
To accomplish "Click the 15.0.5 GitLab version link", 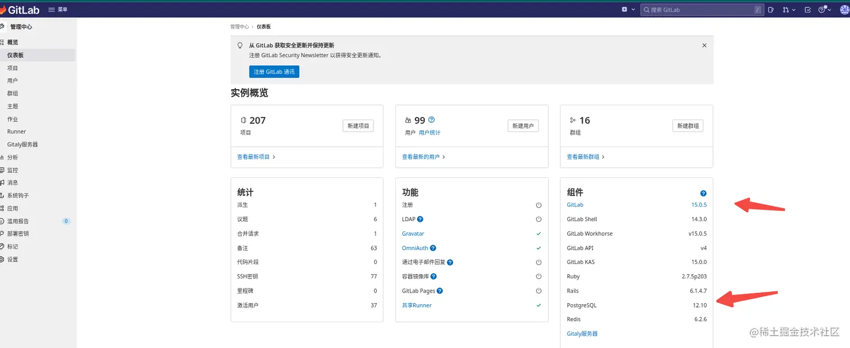I will [699, 205].
